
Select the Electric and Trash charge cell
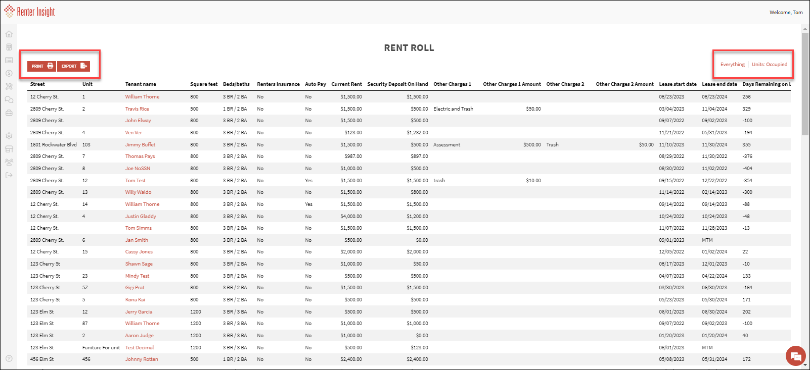(x=453, y=109)
